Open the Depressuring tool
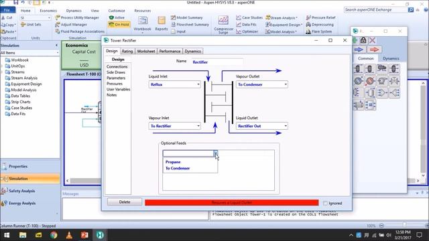 point(320,25)
